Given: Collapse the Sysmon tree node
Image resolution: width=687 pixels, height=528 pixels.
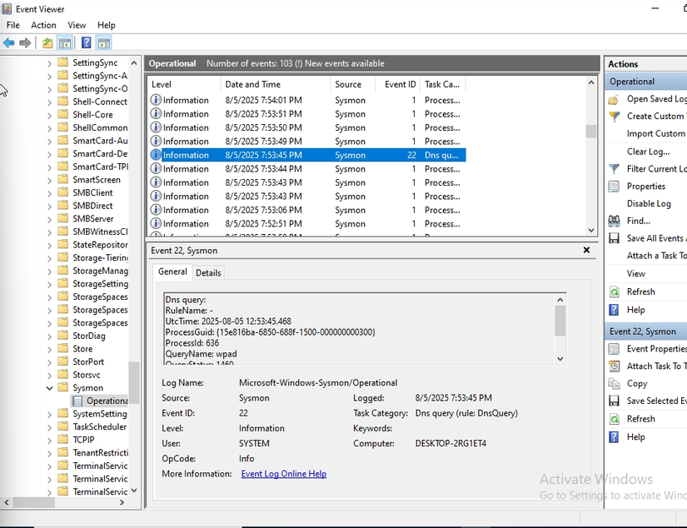Looking at the screenshot, I should click(x=49, y=388).
